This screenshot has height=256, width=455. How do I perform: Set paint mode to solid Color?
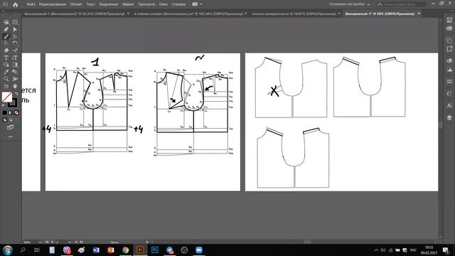pyautogui.click(x=5, y=112)
